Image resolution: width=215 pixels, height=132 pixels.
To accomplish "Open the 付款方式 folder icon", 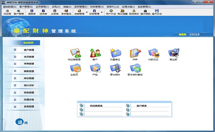I will pos(154,53).
